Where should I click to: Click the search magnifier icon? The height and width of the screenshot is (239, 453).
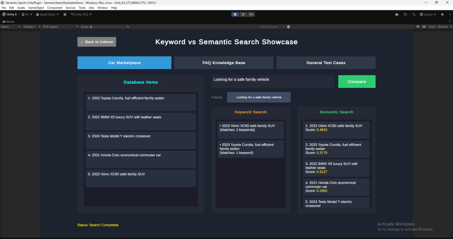point(414,14)
